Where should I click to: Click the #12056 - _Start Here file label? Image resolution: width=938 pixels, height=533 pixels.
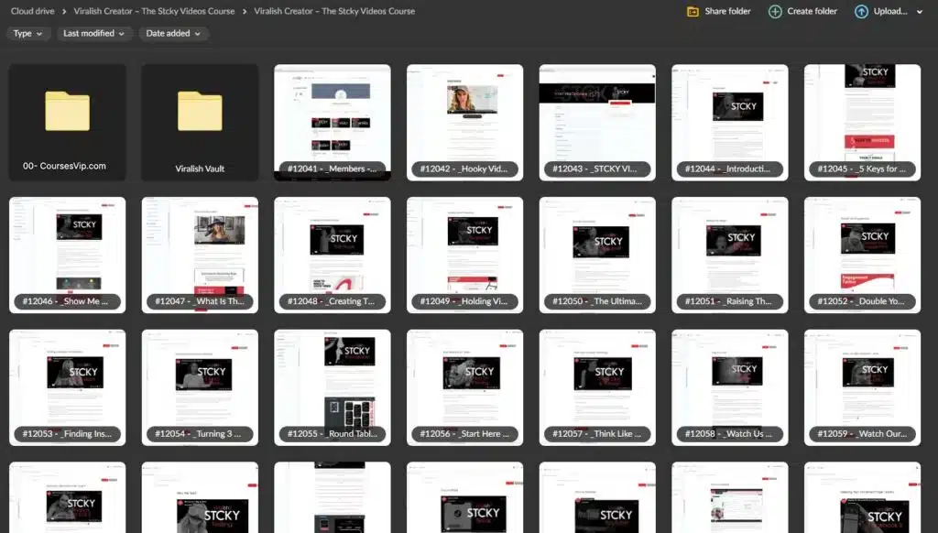coord(464,434)
